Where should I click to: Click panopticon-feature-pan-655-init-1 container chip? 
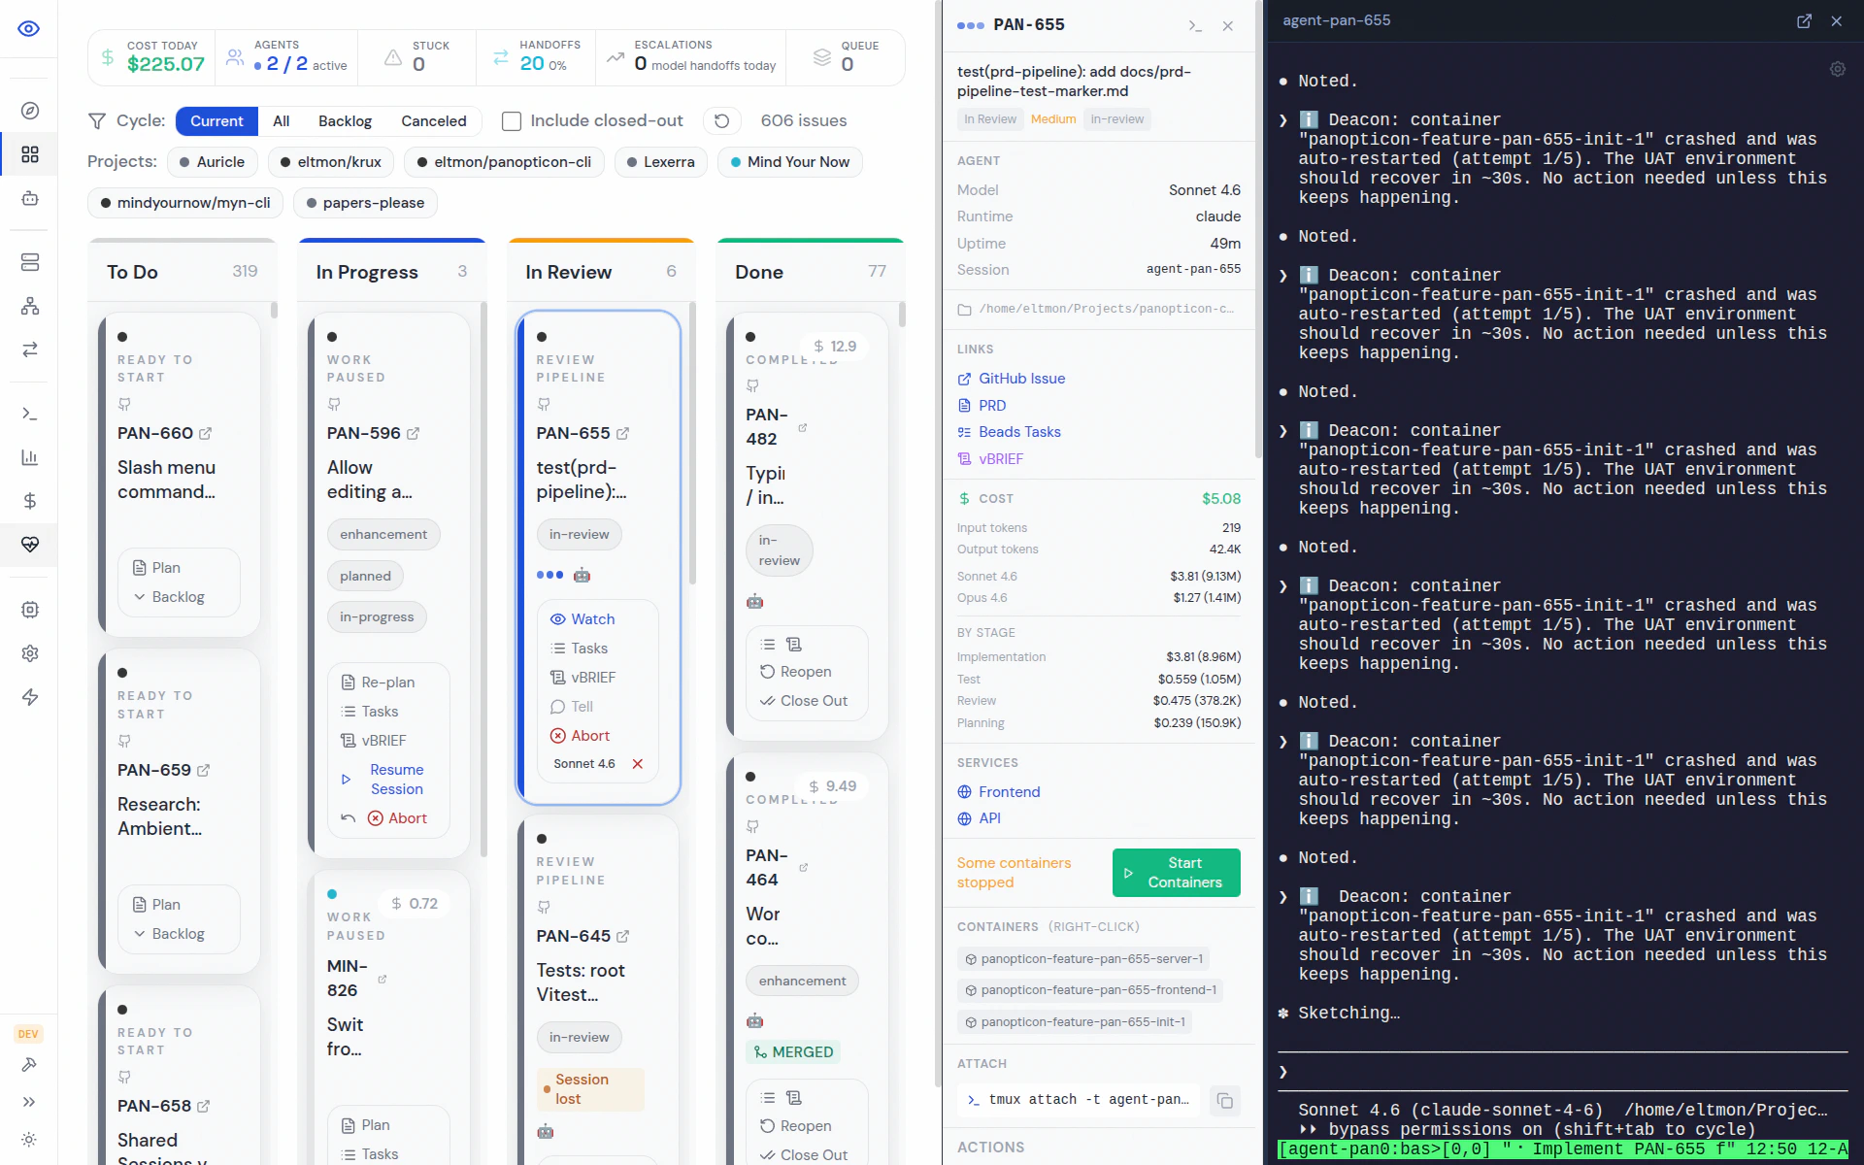pyautogui.click(x=1075, y=1022)
